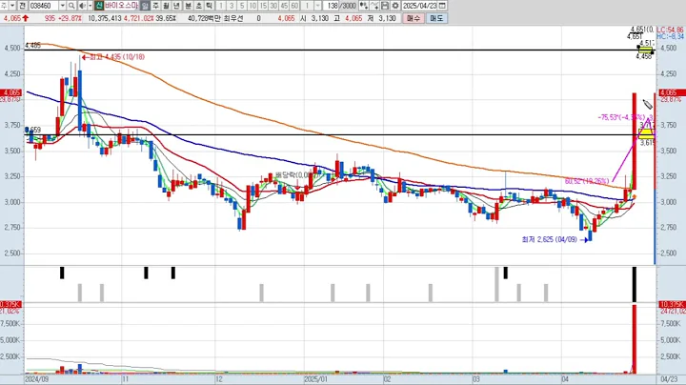Click the pencil drawing cursor on chart
This screenshot has height=385, width=686.
pyautogui.click(x=648, y=104)
